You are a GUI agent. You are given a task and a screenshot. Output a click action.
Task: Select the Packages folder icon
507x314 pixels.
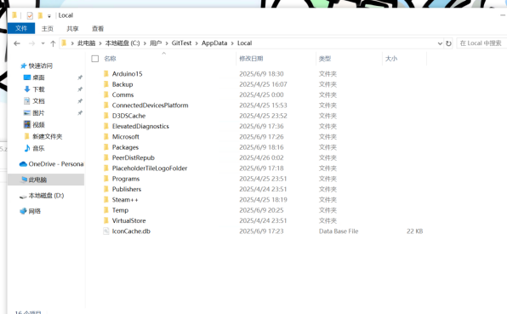pos(105,147)
